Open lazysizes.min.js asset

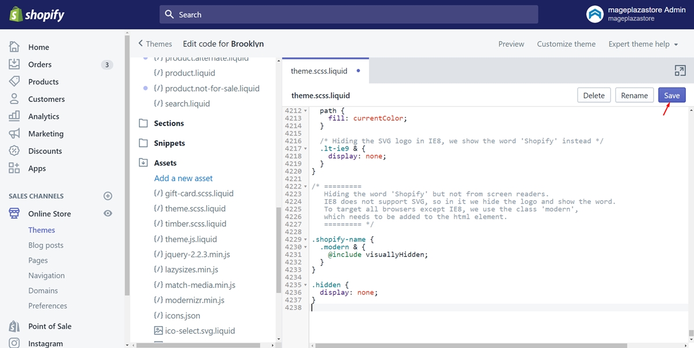191,270
